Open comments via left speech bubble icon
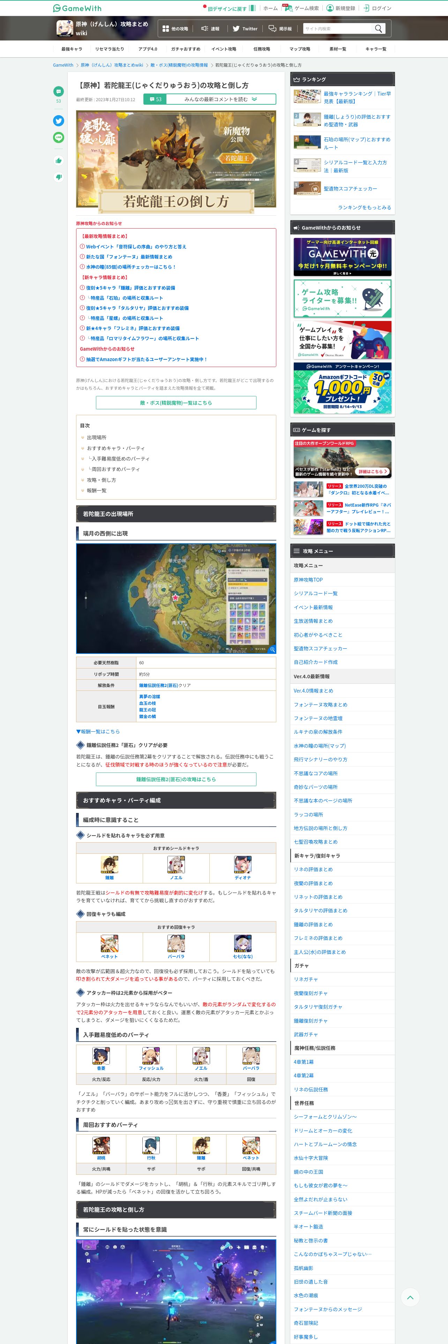448x1344 pixels. pos(58,91)
